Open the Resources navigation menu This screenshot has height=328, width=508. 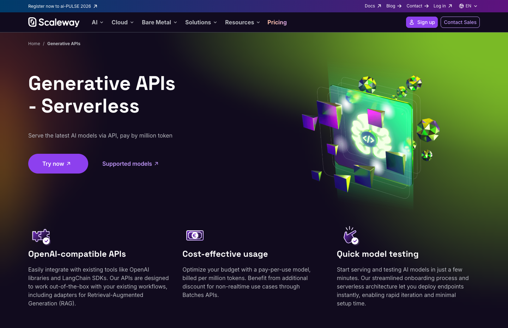click(242, 22)
